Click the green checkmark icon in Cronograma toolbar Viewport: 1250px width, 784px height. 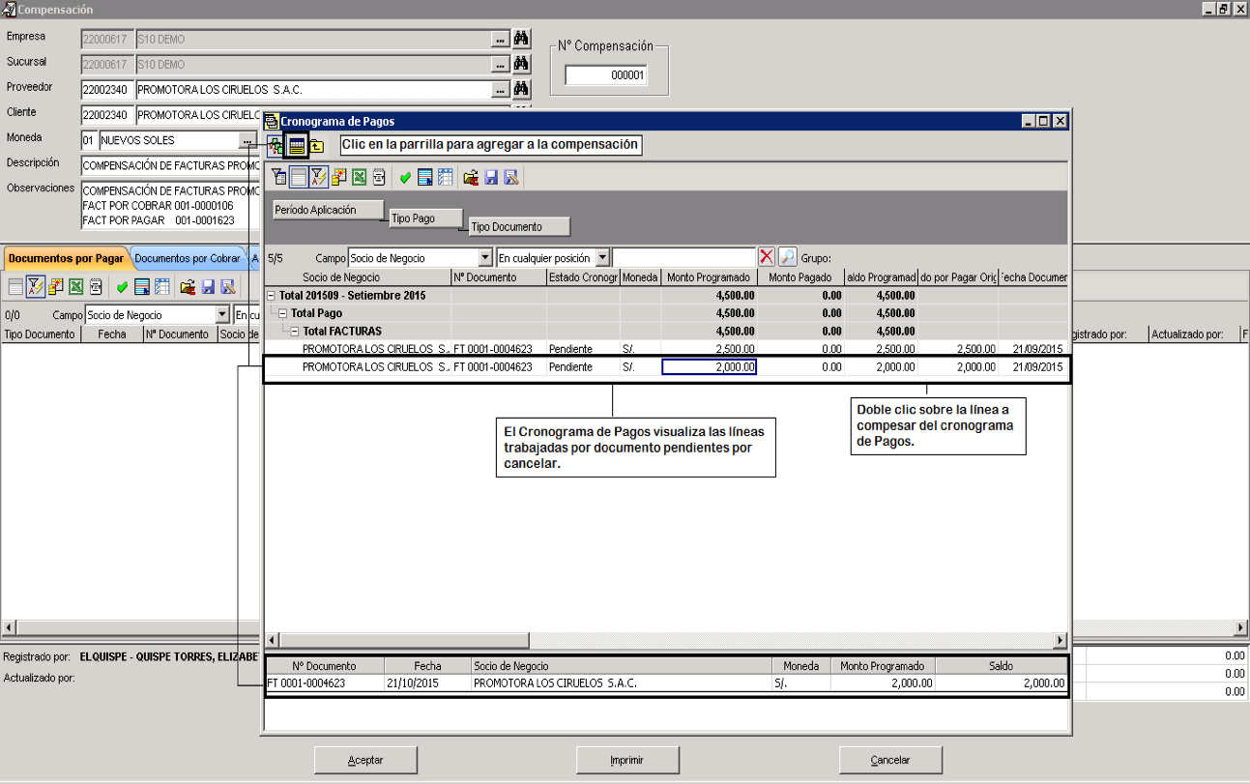(405, 177)
